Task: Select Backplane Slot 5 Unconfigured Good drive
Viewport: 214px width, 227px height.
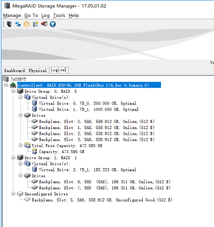Action: point(102,200)
